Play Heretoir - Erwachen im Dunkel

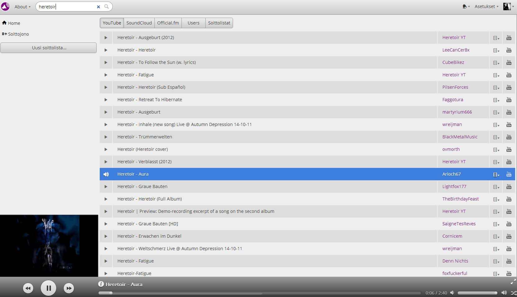coord(106,236)
